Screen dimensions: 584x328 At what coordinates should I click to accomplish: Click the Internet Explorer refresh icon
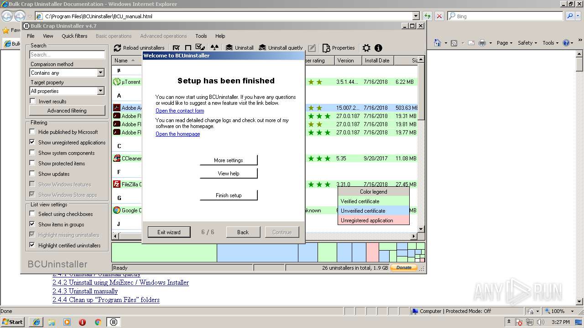coord(428,16)
